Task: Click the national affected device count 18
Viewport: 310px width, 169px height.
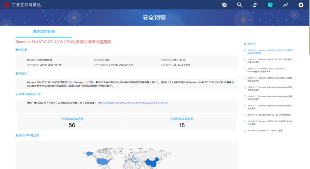Action: click(181, 125)
